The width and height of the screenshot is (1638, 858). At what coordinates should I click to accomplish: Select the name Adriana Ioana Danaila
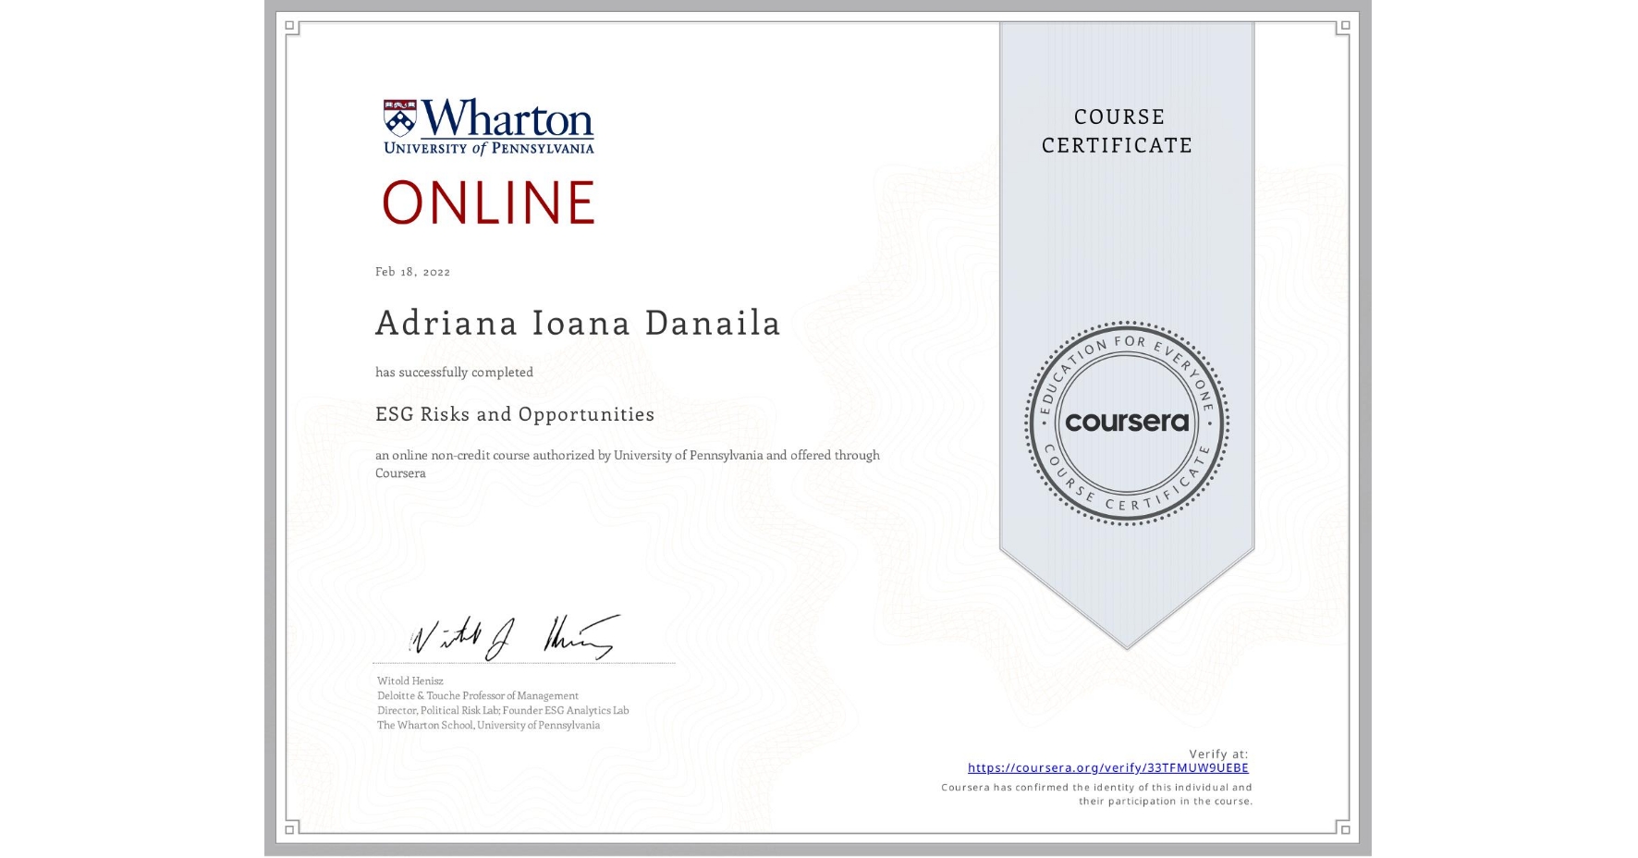(x=577, y=323)
